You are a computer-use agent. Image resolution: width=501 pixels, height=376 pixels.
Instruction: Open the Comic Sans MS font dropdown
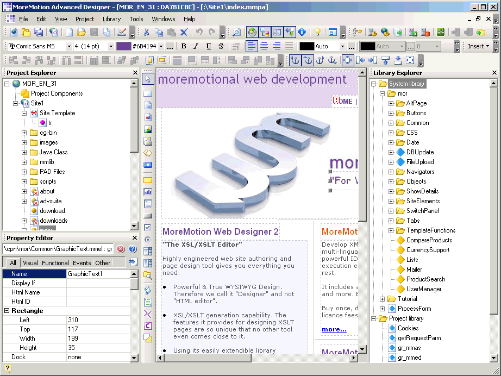click(69, 47)
